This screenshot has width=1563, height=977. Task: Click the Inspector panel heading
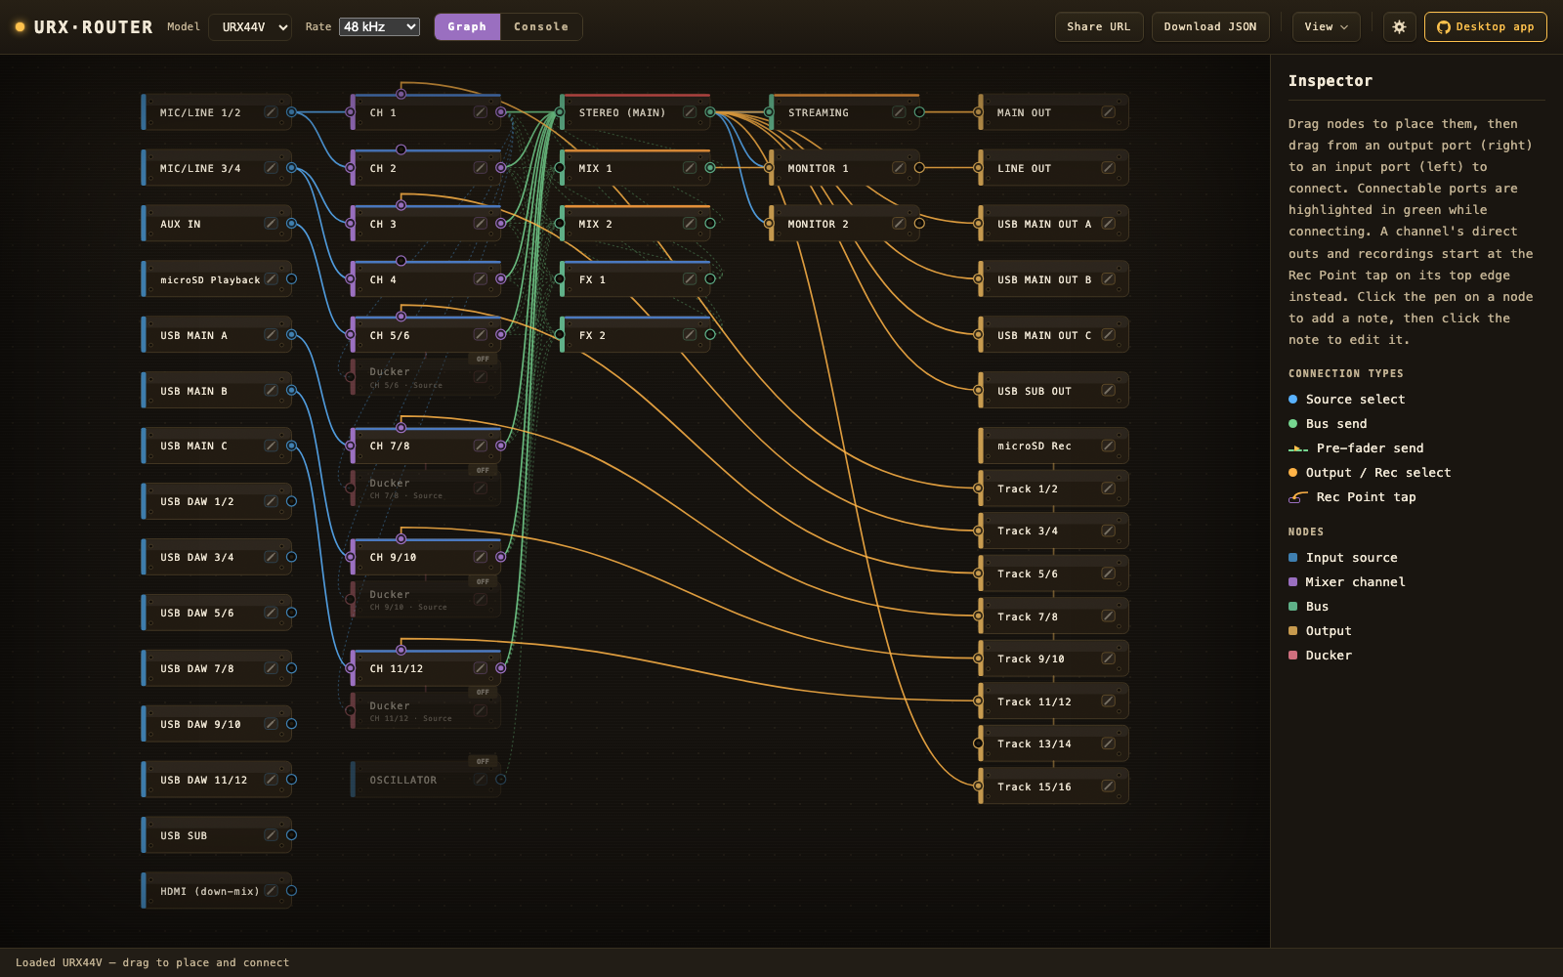pos(1330,81)
